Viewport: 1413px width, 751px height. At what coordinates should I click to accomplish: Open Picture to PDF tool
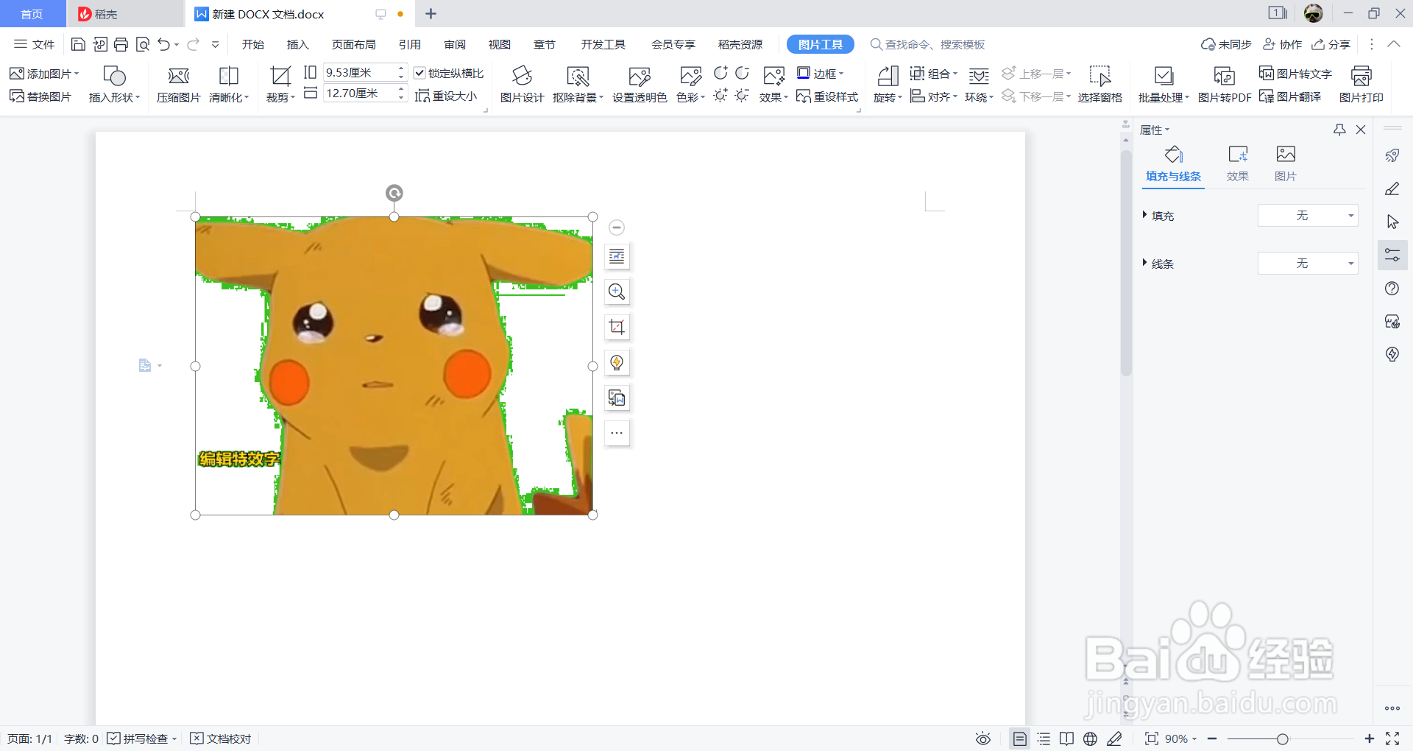[1225, 85]
